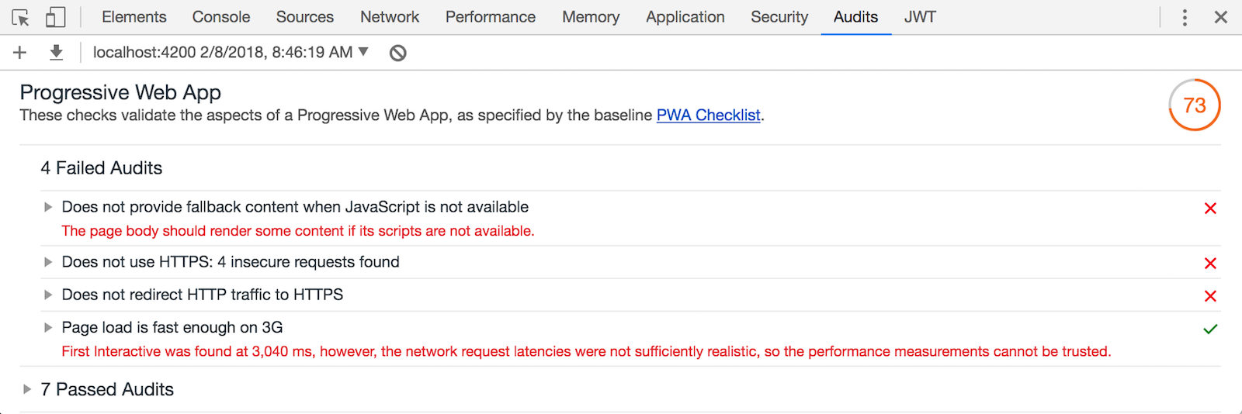Click the download report icon
This screenshot has height=414, width=1242.
[56, 52]
